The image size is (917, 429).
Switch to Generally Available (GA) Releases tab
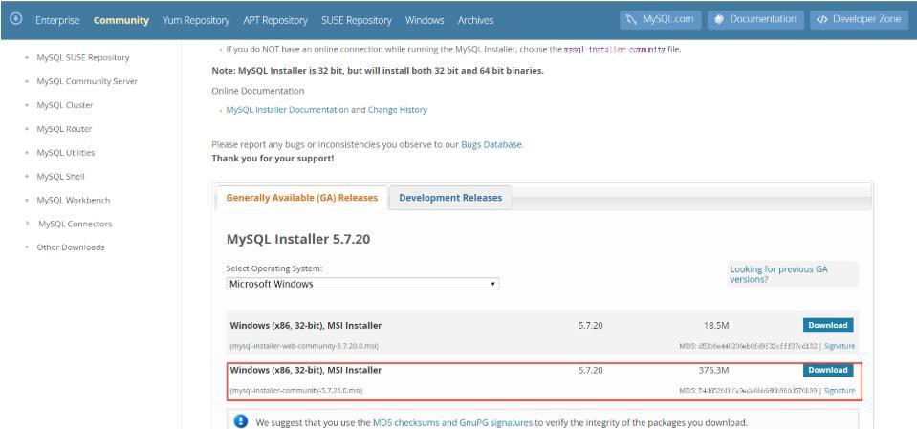click(302, 198)
